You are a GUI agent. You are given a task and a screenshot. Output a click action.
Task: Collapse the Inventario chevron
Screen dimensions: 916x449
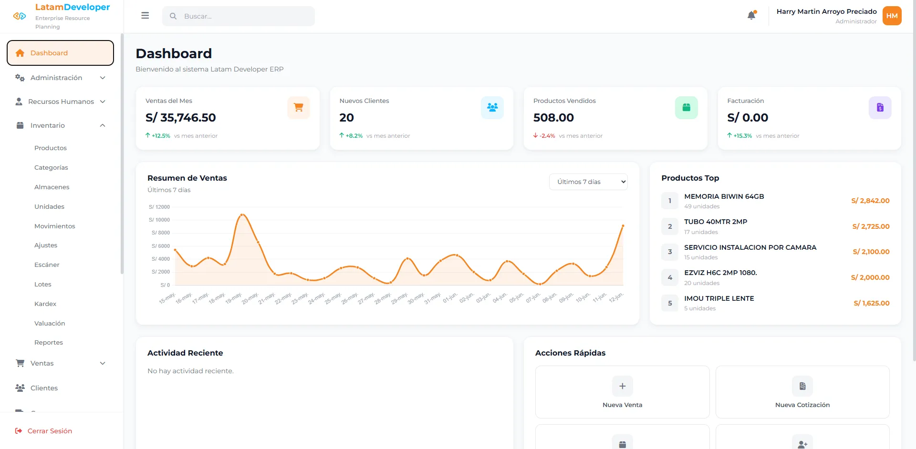(103, 125)
